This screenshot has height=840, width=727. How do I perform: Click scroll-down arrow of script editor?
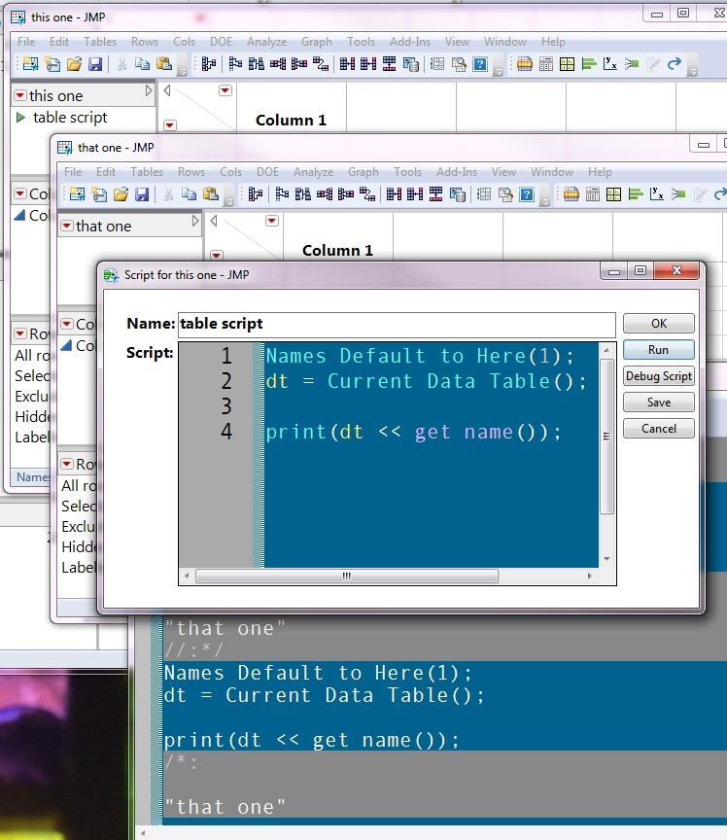point(607,559)
